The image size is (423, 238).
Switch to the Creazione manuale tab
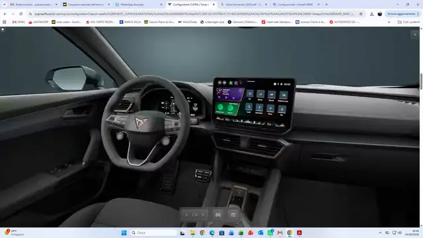[x=87, y=5]
